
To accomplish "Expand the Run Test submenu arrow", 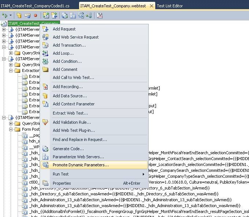I will pyautogui.click(x=143, y=174).
